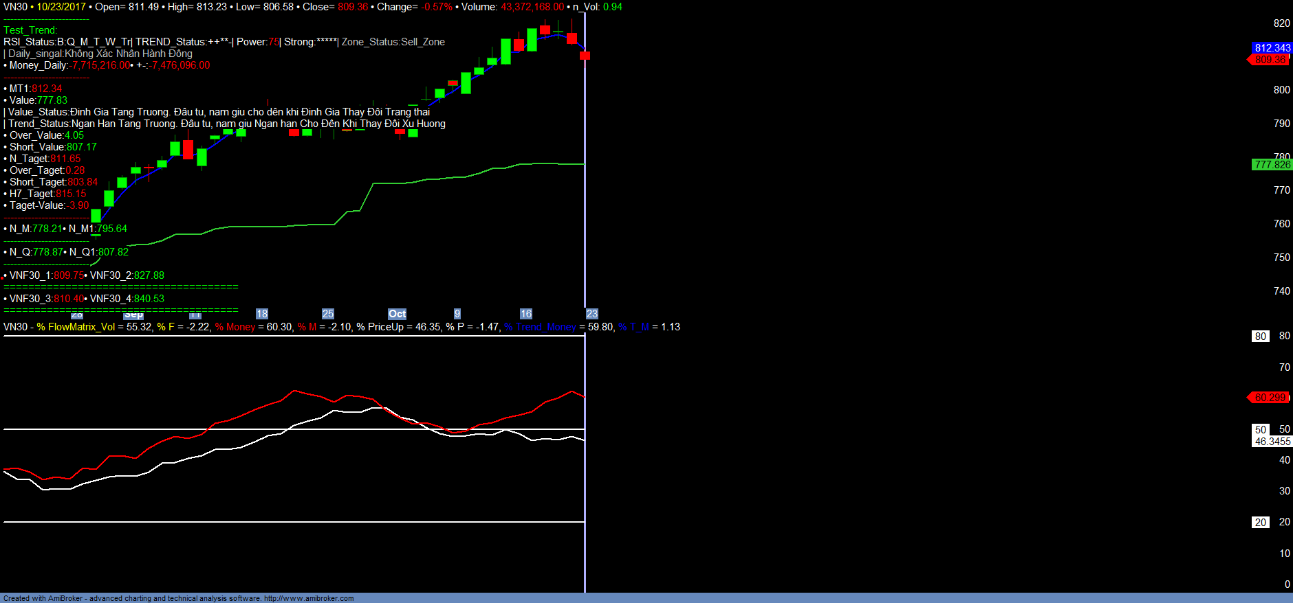
Task: Click the '% Trend_Money' indicator label
Action: click(540, 327)
